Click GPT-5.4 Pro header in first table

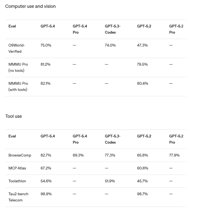pyautogui.click(x=80, y=29)
